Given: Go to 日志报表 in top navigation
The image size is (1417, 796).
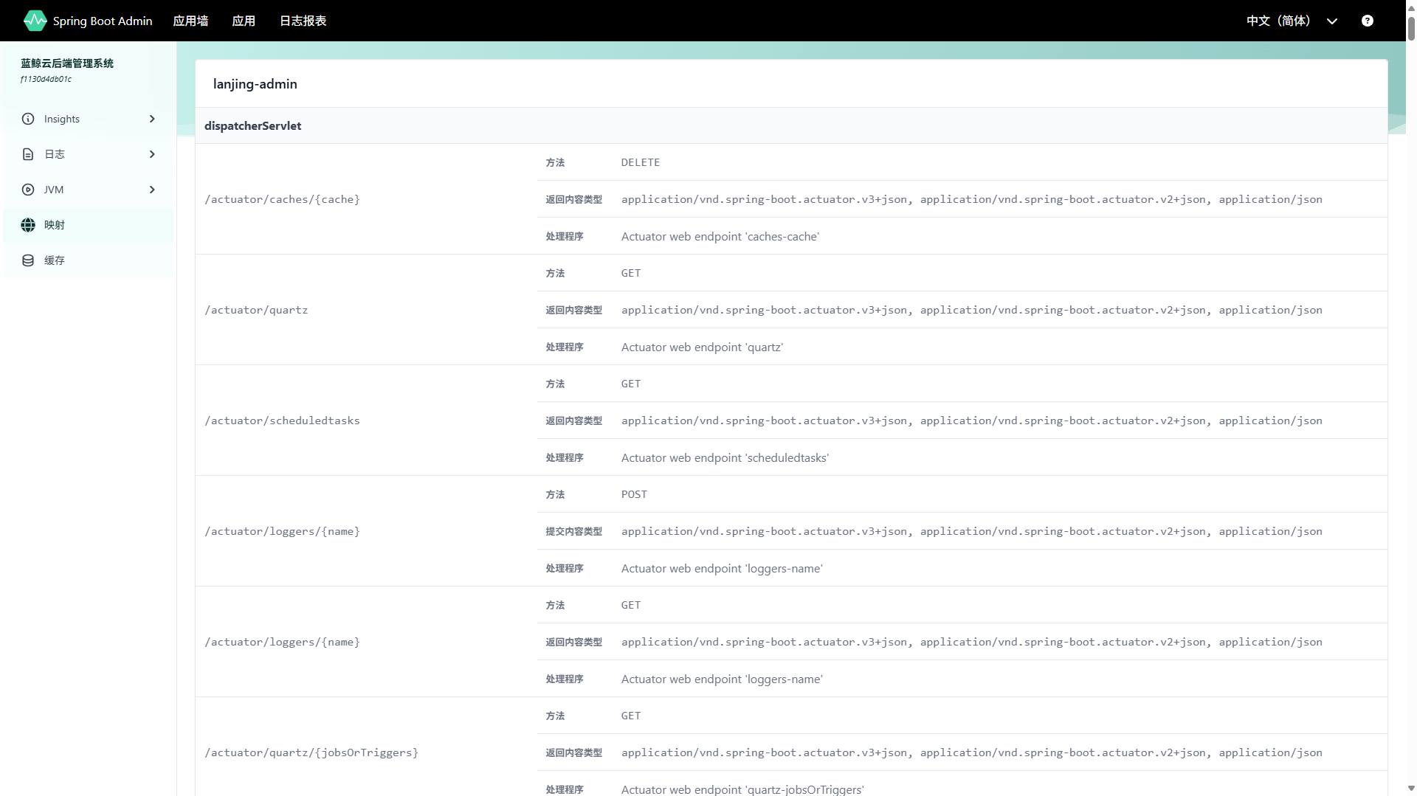Looking at the screenshot, I should point(303,21).
